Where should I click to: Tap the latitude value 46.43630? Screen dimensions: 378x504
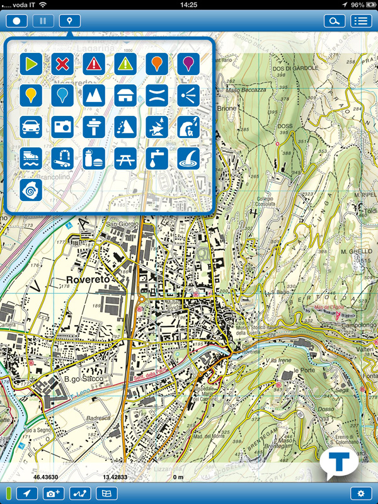pyautogui.click(x=45, y=477)
